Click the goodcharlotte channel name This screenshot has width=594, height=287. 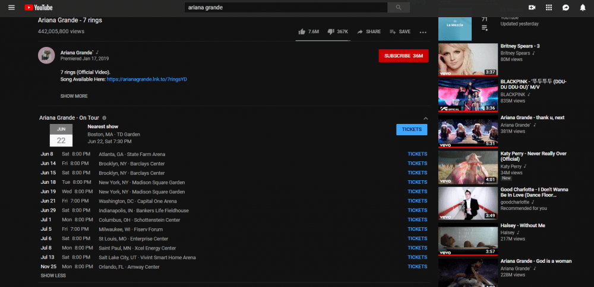515,202
